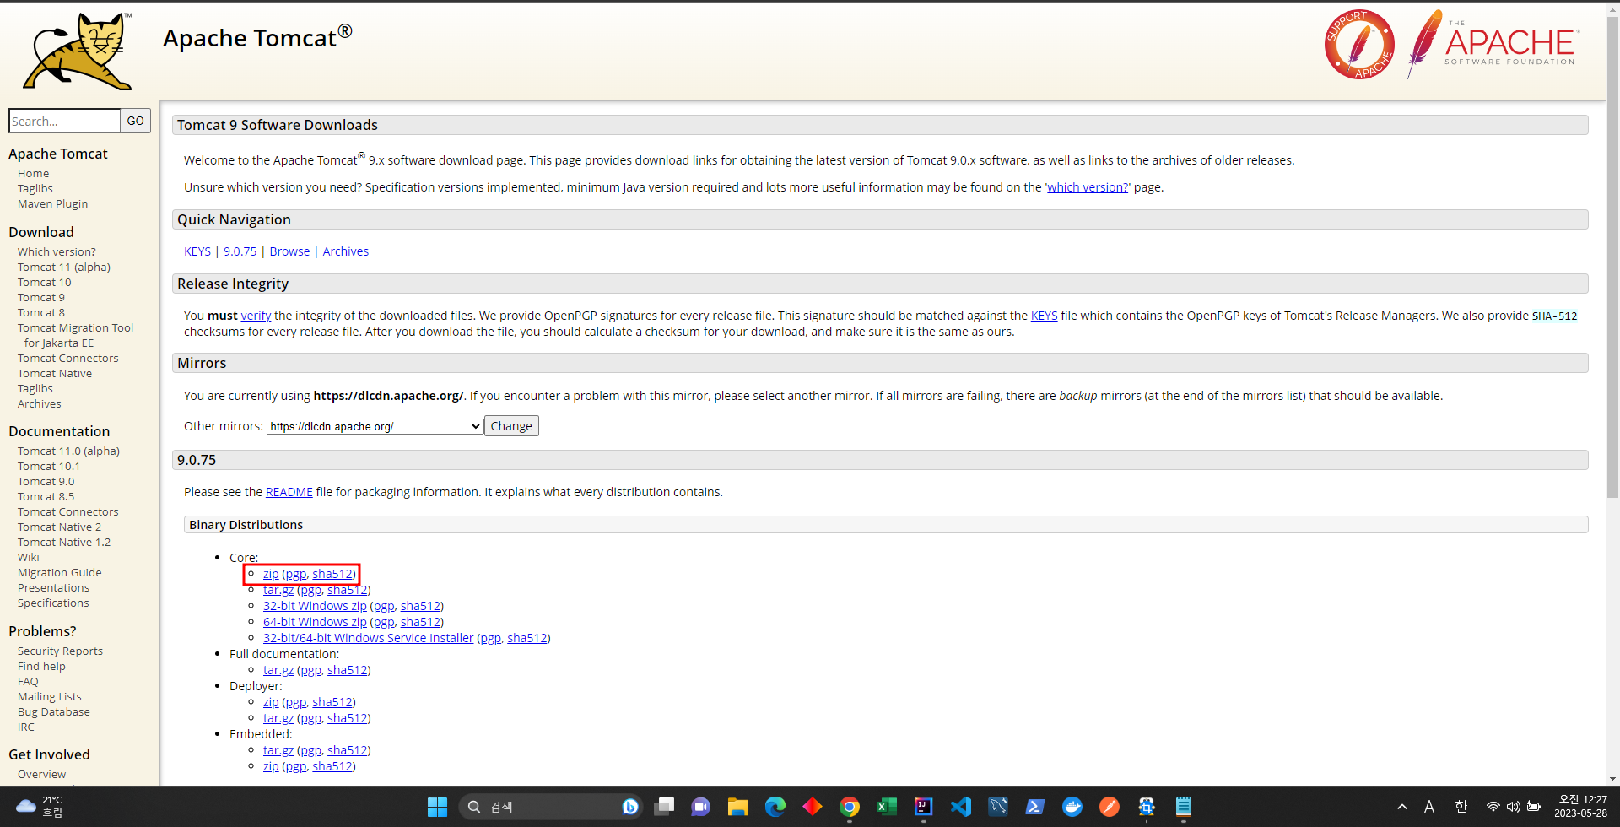
Task: Open MySQL Workbench from the taskbar
Action: point(998,807)
